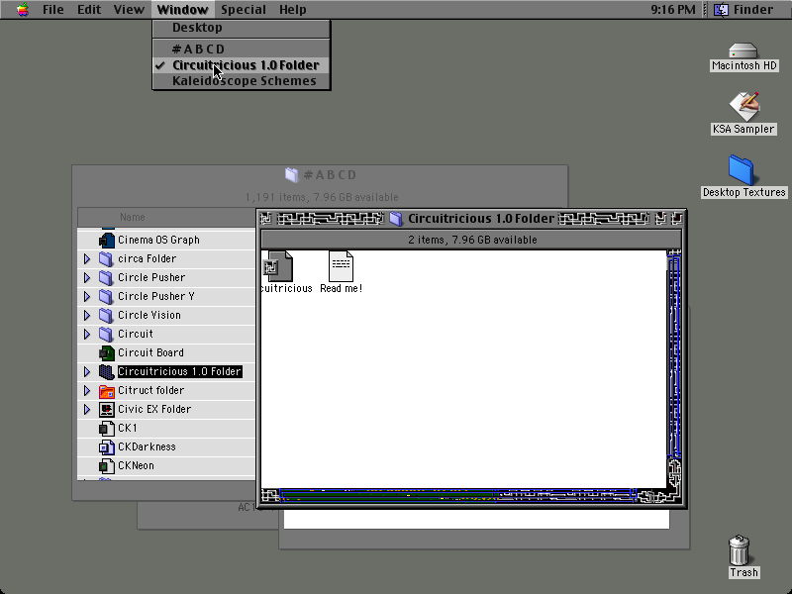Viewport: 792px width, 594px height.
Task: Select the Citruct folder row text
Action: 150,390
